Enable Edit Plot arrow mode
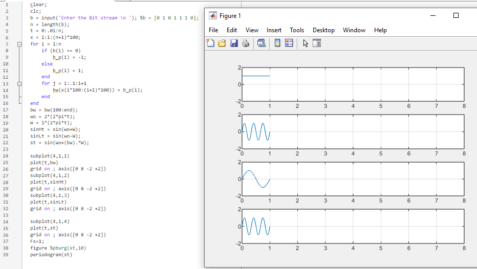Image resolution: width=477 pixels, height=269 pixels. 306,43
